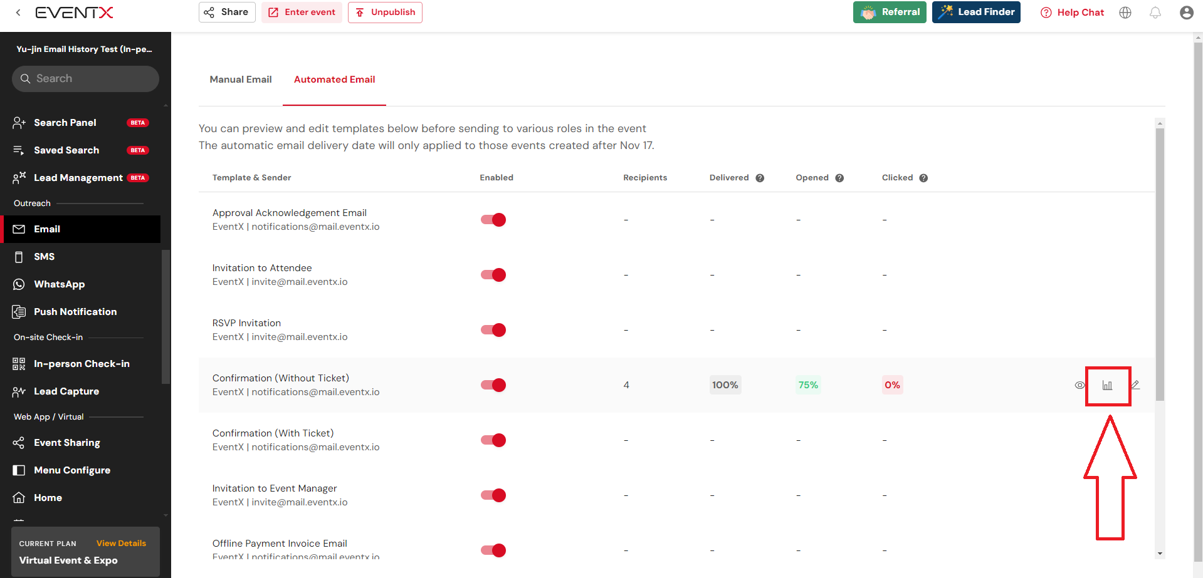The width and height of the screenshot is (1203, 578).
Task: Click the sidebar Search field
Action: tap(85, 79)
